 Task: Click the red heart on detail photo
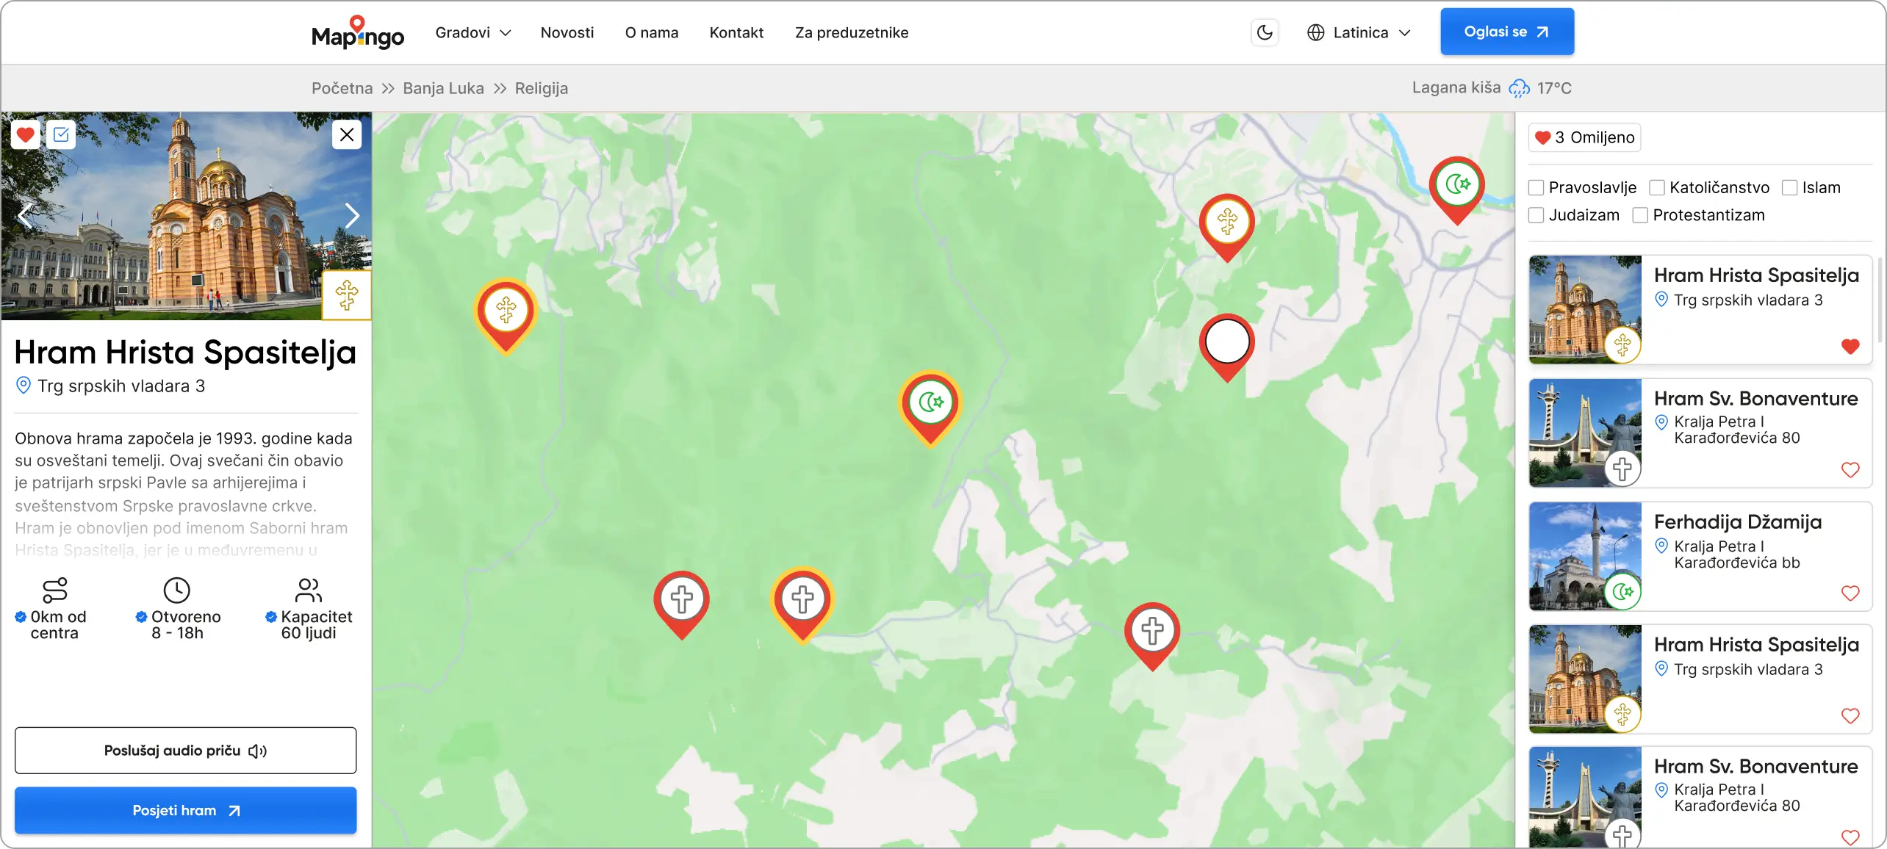26,134
